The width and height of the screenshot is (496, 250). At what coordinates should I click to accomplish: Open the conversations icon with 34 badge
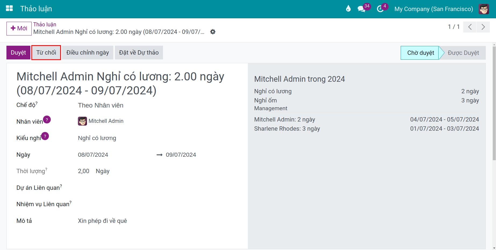click(x=361, y=9)
